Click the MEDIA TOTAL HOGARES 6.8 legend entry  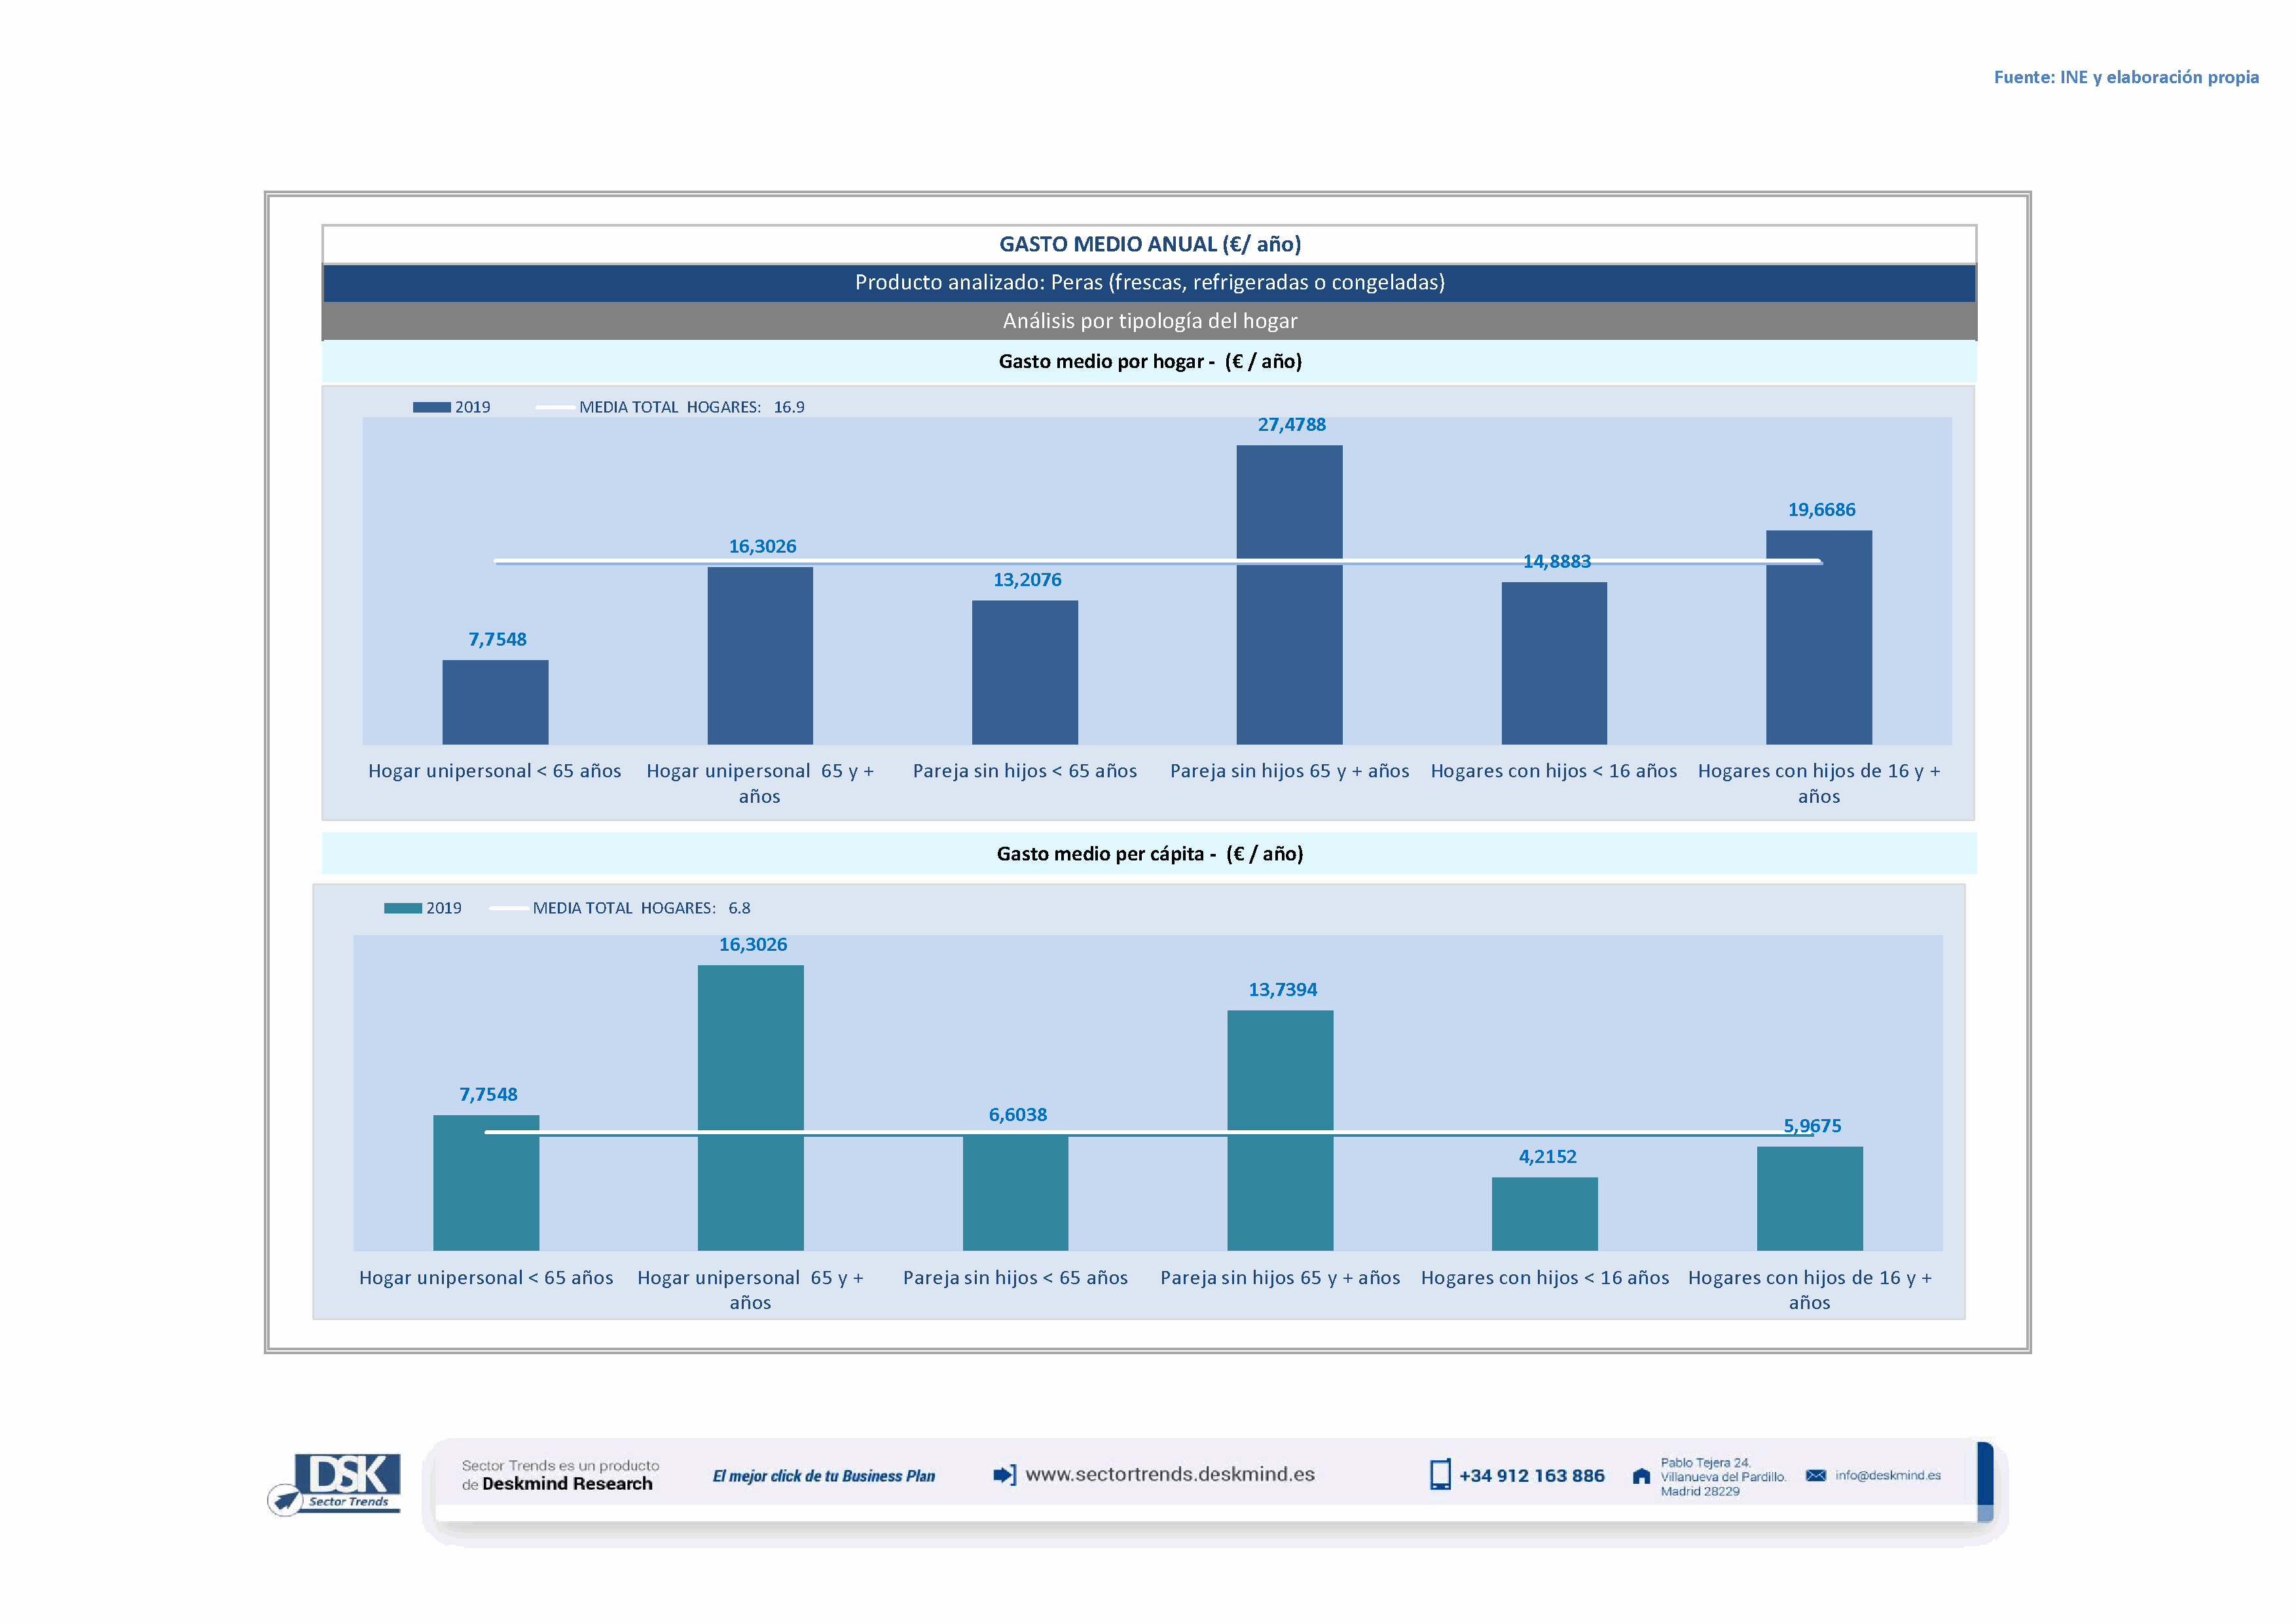click(640, 908)
